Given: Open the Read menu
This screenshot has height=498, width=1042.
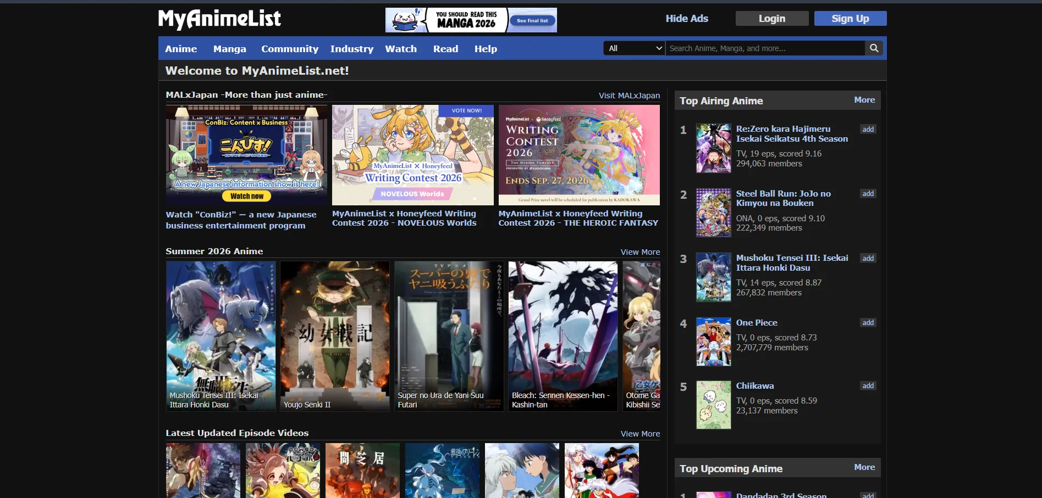Looking at the screenshot, I should [445, 49].
